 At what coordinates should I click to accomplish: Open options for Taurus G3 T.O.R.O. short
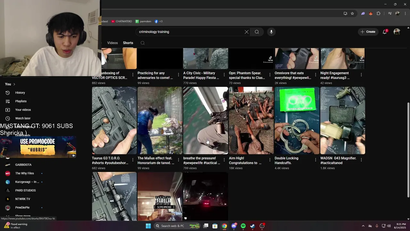point(133,160)
